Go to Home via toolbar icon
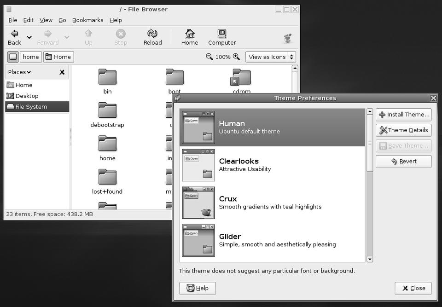 (x=189, y=34)
